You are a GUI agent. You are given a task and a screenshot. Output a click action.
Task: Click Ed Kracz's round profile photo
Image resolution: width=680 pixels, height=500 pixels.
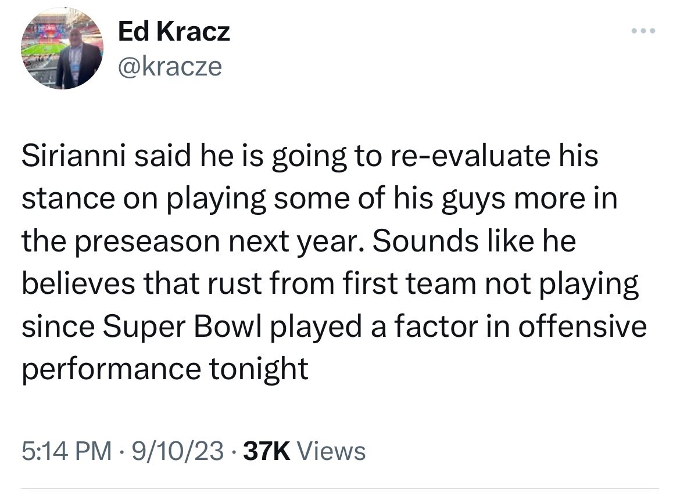pos(62,49)
